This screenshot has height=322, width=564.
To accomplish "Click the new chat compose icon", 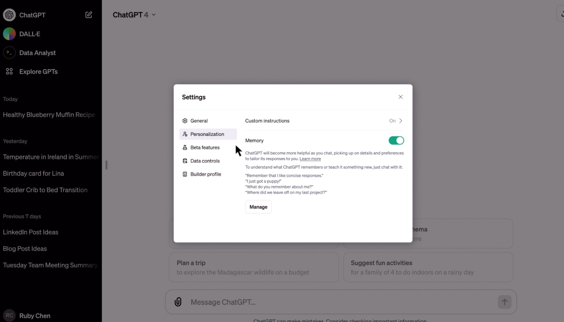I will tap(89, 15).
